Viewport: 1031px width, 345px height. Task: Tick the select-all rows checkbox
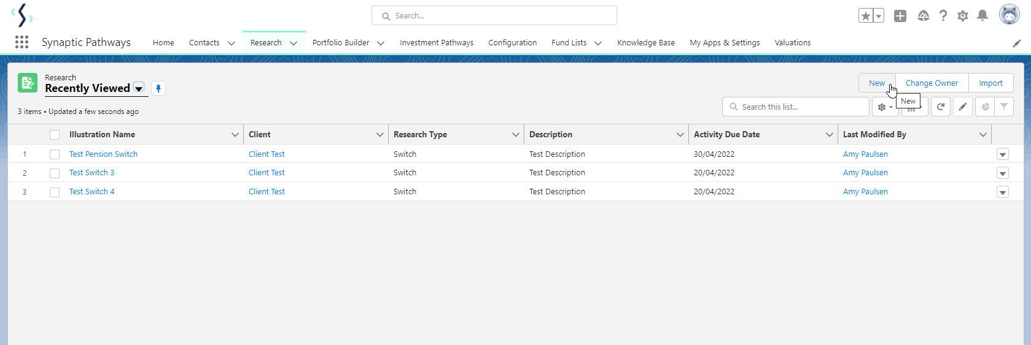pos(55,135)
